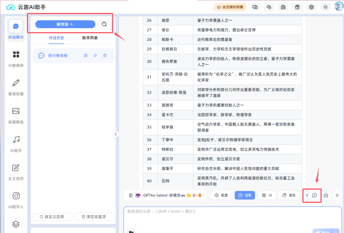This screenshot has height=233, width=344.
Task: Rename the 排行榜表格 conversation with edit icon
Action: click(x=86, y=56)
